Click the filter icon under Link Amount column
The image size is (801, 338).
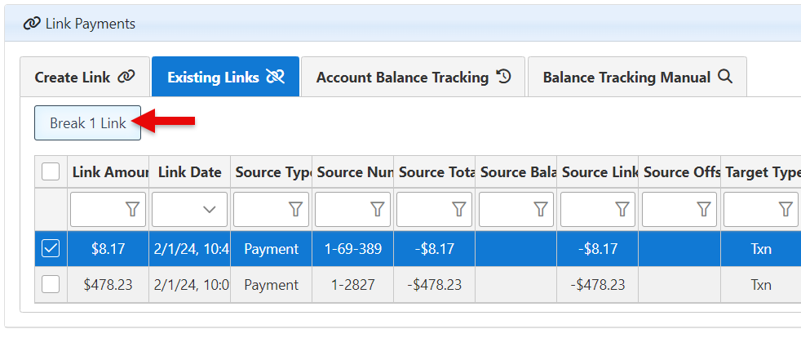pos(132,210)
